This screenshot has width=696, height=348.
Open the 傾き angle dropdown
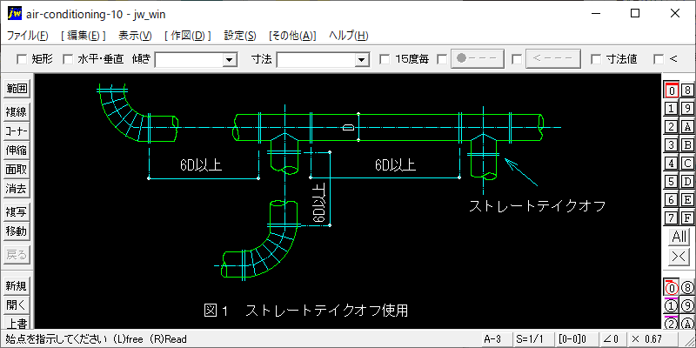pyautogui.click(x=230, y=59)
